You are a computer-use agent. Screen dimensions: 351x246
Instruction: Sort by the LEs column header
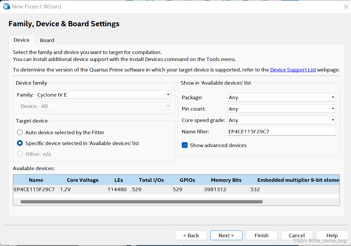pyautogui.click(x=118, y=180)
